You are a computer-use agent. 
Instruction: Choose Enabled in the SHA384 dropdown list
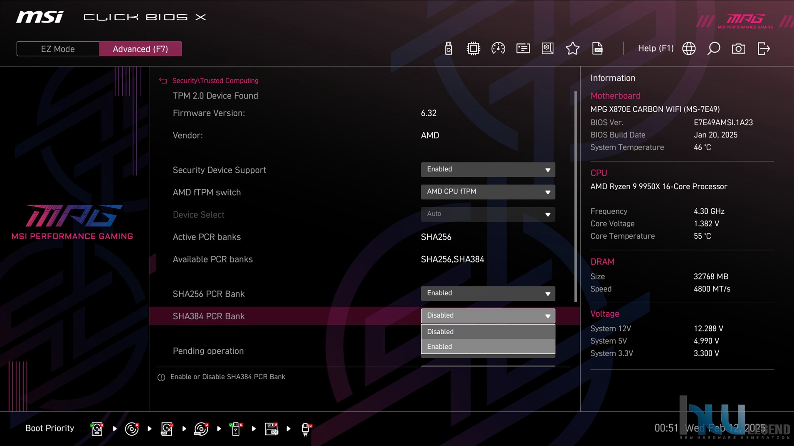[x=488, y=347]
